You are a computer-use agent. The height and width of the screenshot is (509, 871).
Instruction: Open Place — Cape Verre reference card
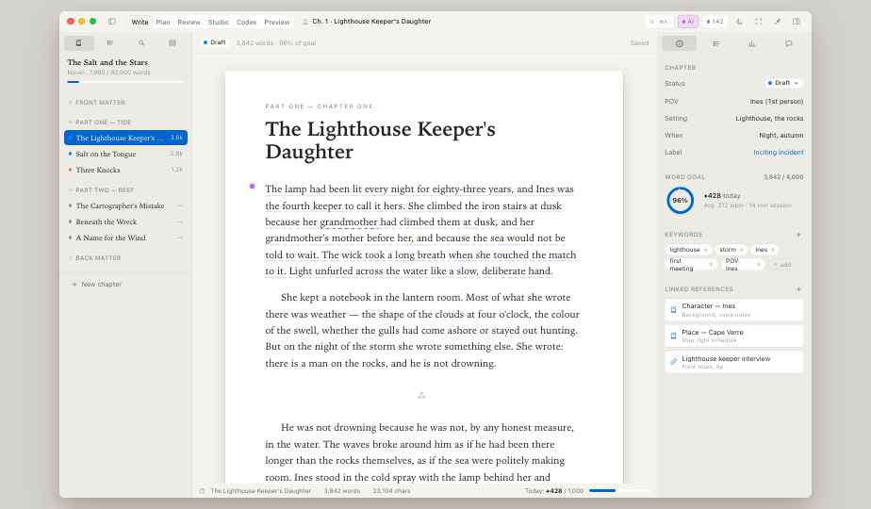(733, 336)
